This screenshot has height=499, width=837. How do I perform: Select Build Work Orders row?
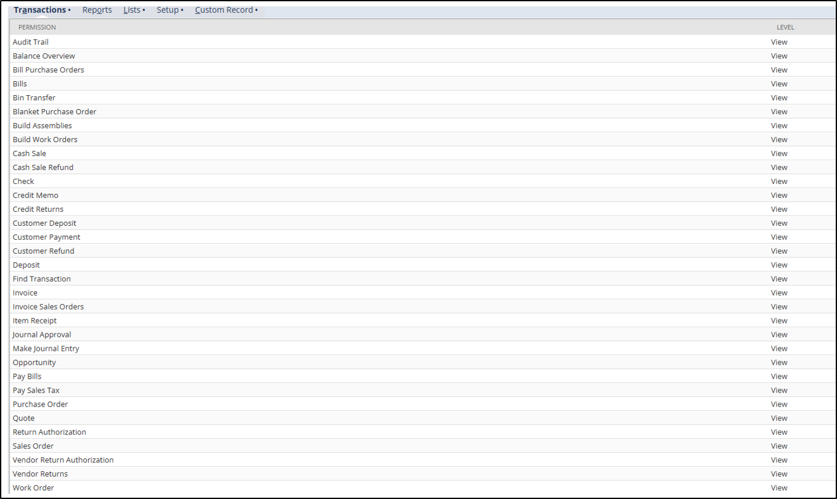pyautogui.click(x=423, y=139)
